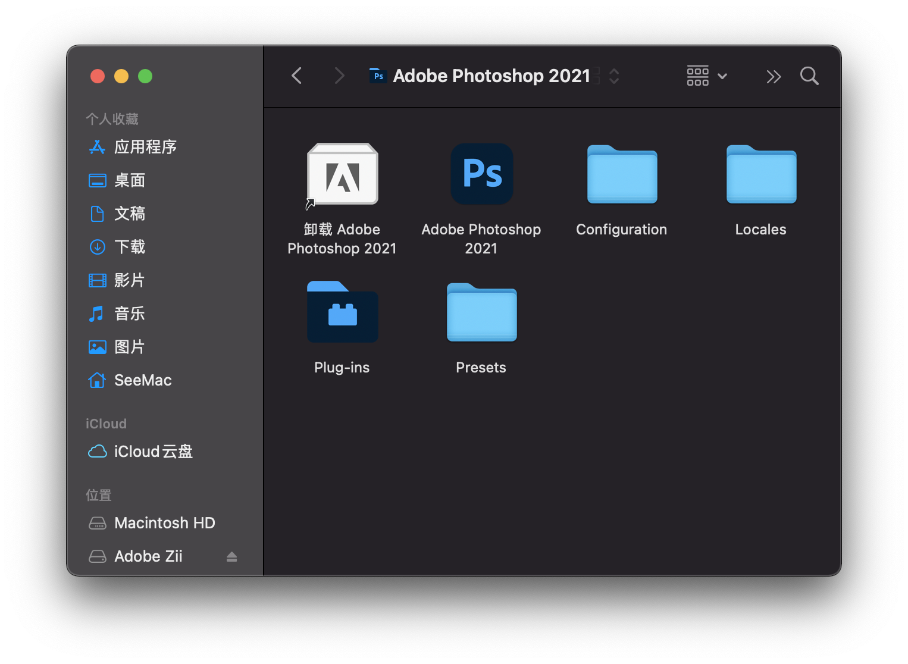
Task: Select the Uninstall Adobe Photoshop 2021 shortcut
Action: [x=342, y=174]
